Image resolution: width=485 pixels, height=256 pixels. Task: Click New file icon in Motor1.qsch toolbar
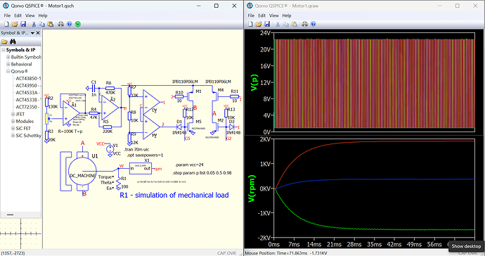pos(7,24)
